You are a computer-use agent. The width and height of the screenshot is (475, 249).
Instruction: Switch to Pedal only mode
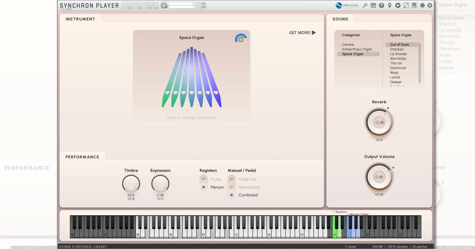(232, 179)
